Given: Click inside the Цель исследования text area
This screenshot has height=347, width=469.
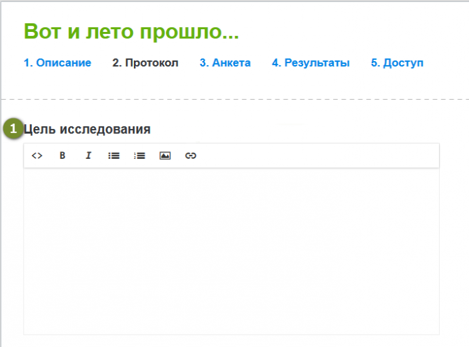Looking at the screenshot, I should coord(232,251).
